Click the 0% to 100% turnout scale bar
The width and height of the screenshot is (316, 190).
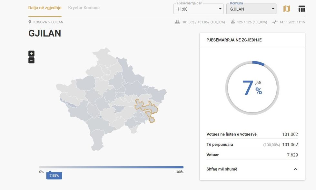[x=111, y=167]
